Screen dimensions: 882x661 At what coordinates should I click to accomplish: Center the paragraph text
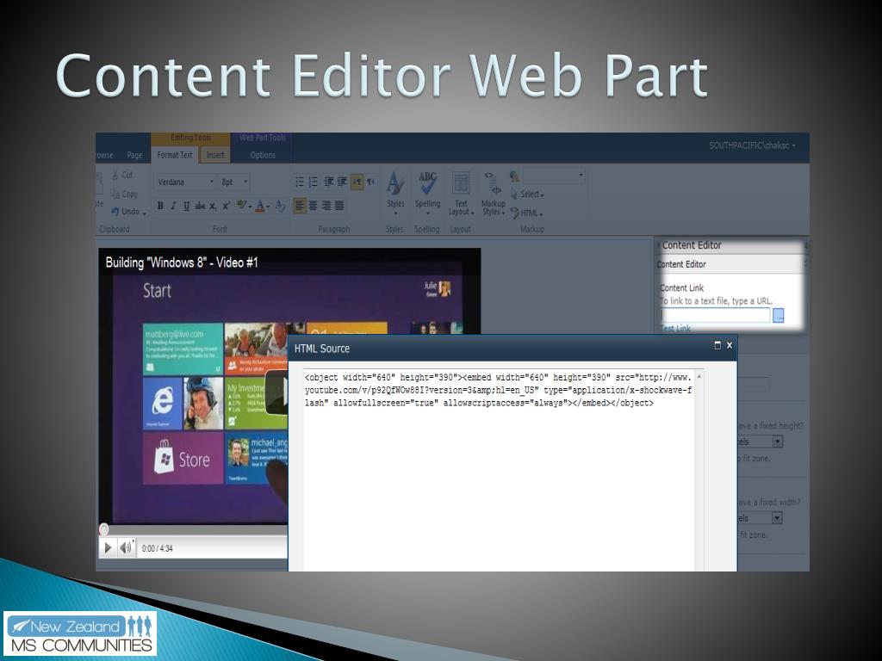314,206
